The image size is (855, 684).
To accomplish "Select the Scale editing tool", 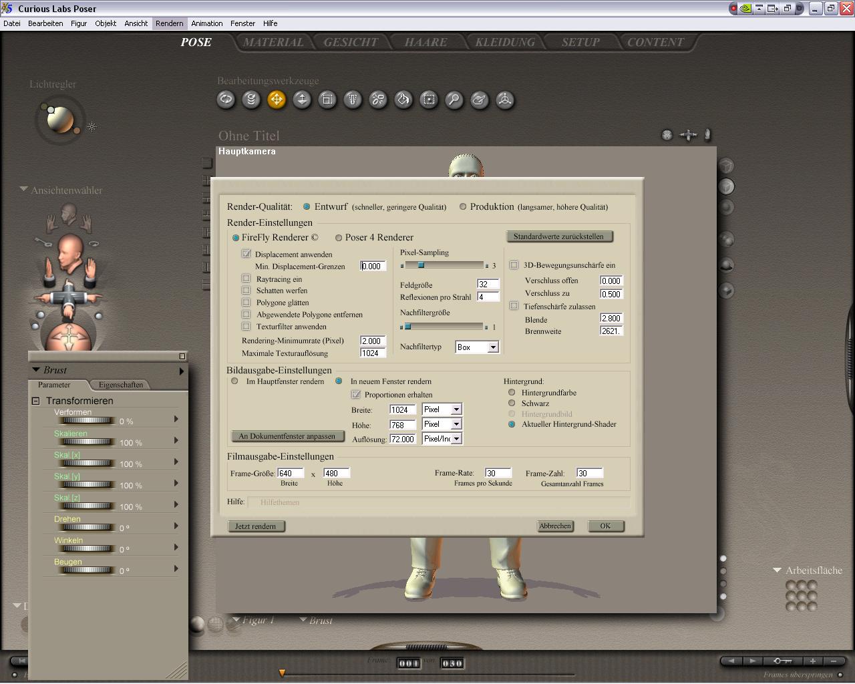I will pos(327,100).
